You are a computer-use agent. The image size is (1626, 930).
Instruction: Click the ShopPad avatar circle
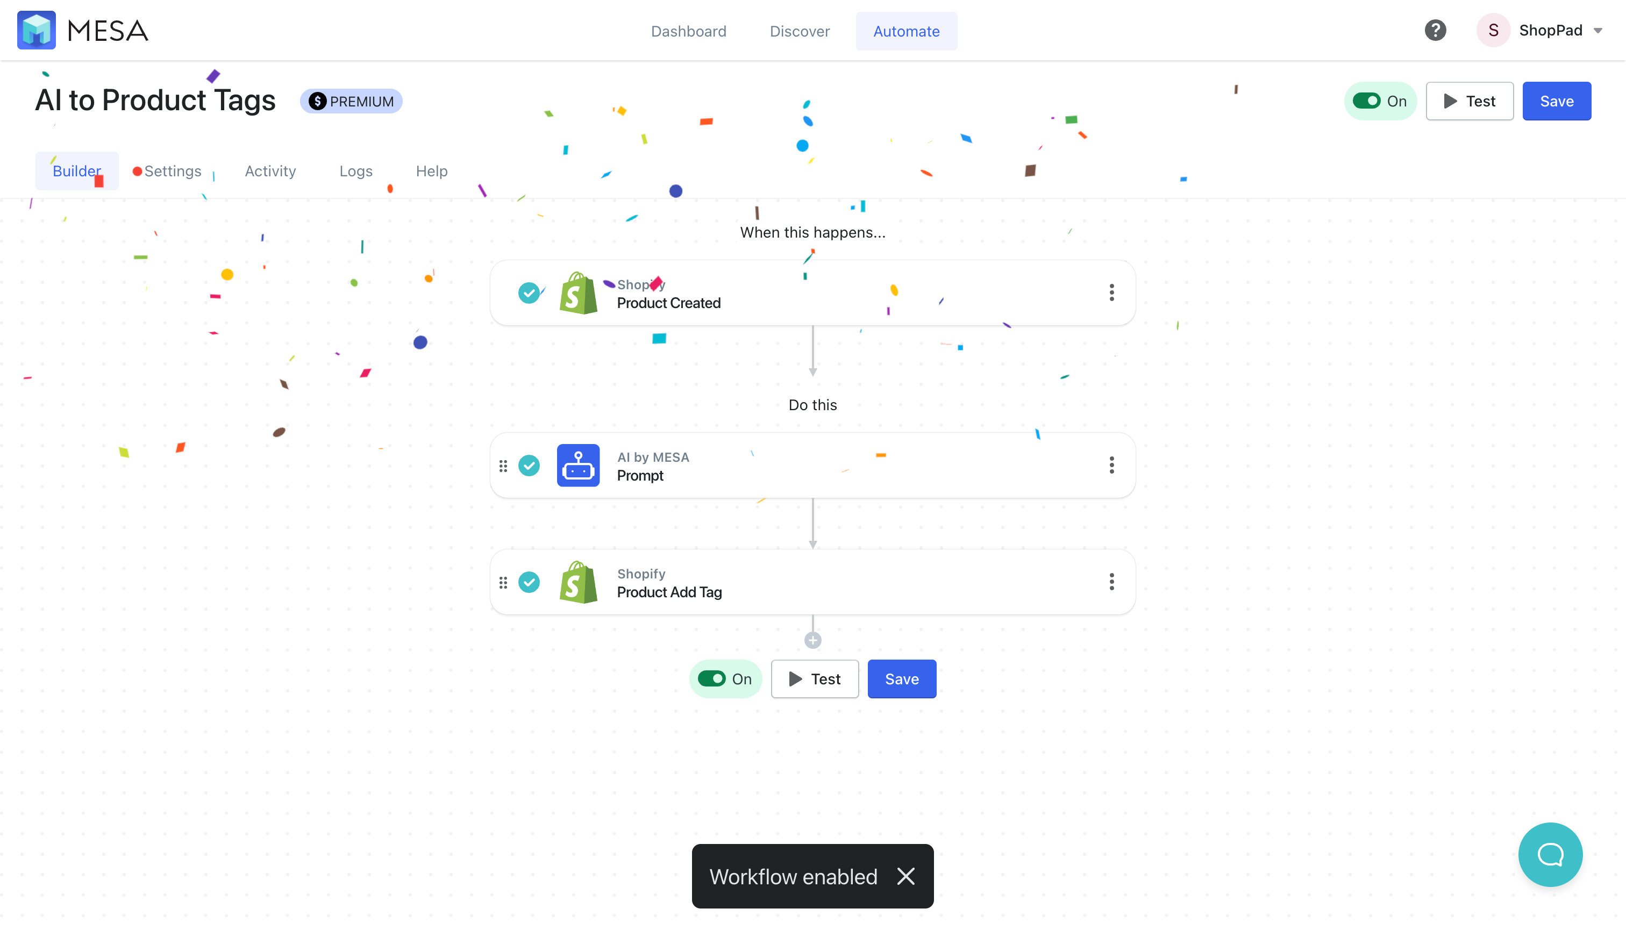point(1493,30)
